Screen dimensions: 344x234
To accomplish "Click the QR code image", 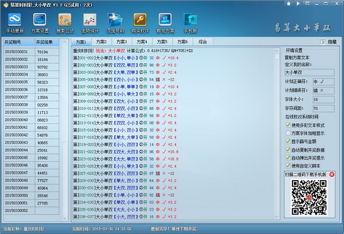I will tap(309, 197).
